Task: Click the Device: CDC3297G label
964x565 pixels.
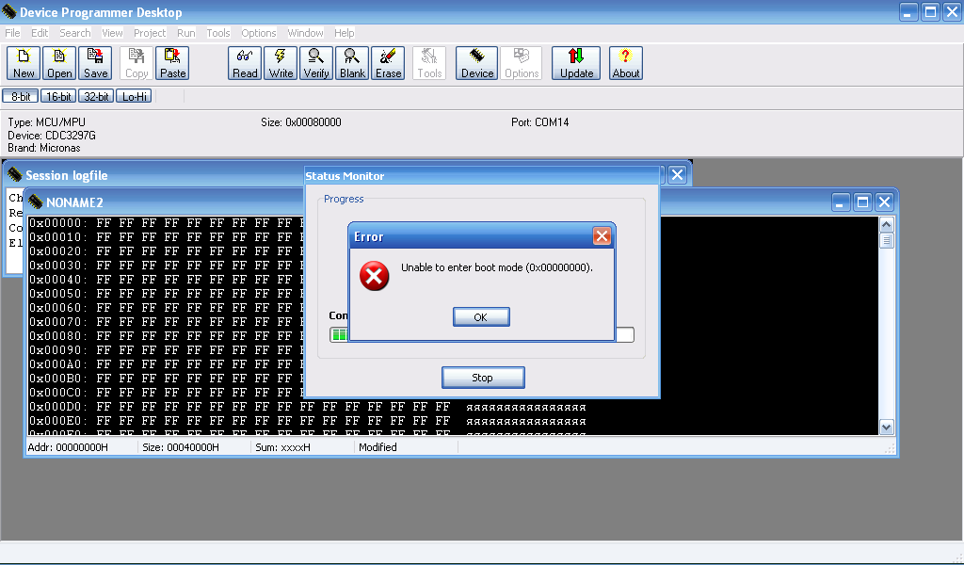Action: tap(52, 136)
